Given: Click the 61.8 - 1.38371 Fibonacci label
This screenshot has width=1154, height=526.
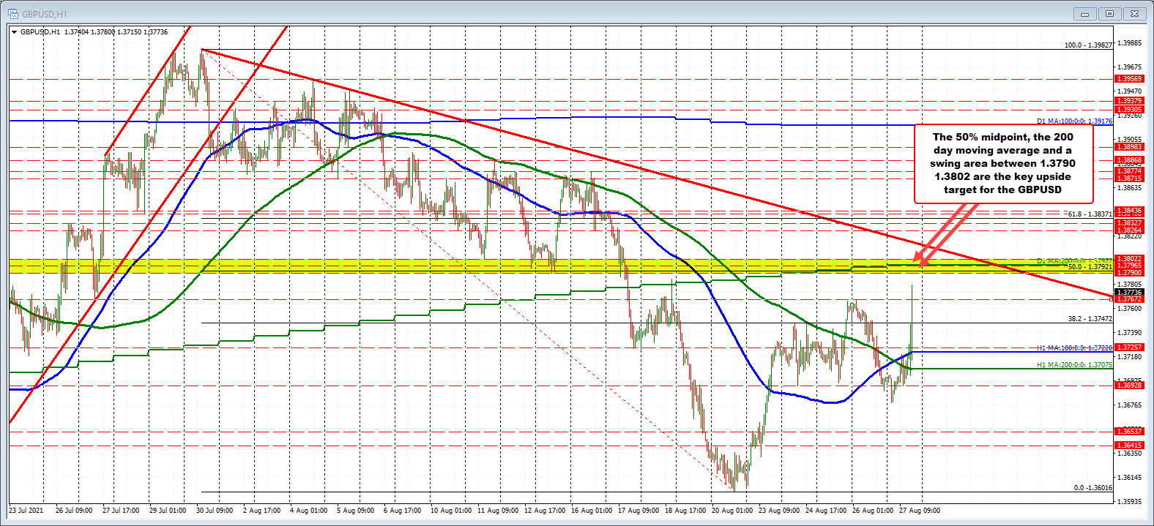Looking at the screenshot, I should click(1090, 214).
